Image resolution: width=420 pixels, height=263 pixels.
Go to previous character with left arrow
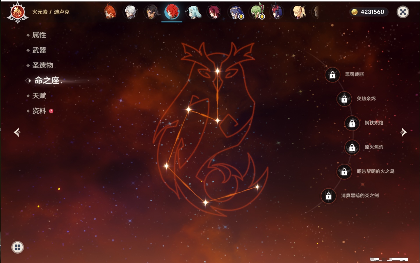[17, 132]
